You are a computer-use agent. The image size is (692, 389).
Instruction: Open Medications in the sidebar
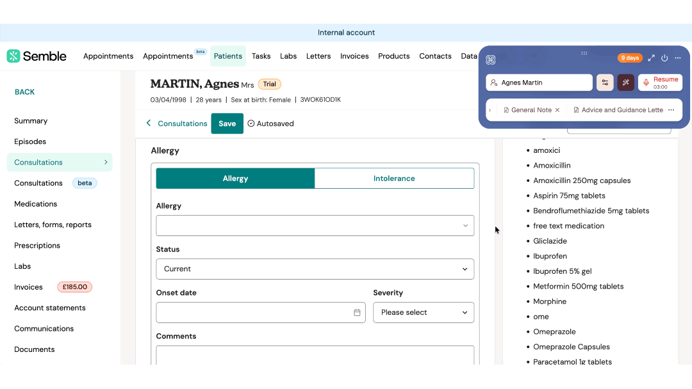click(36, 204)
